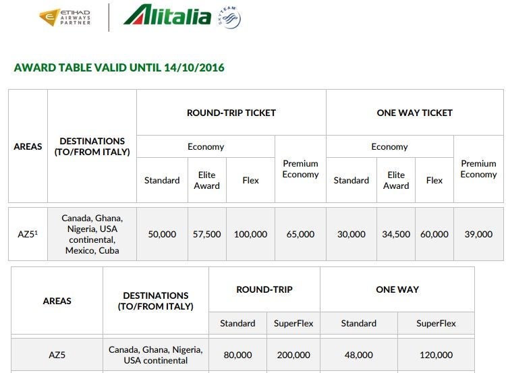Click the 39,000 one-way Premium Economy value

(x=478, y=234)
